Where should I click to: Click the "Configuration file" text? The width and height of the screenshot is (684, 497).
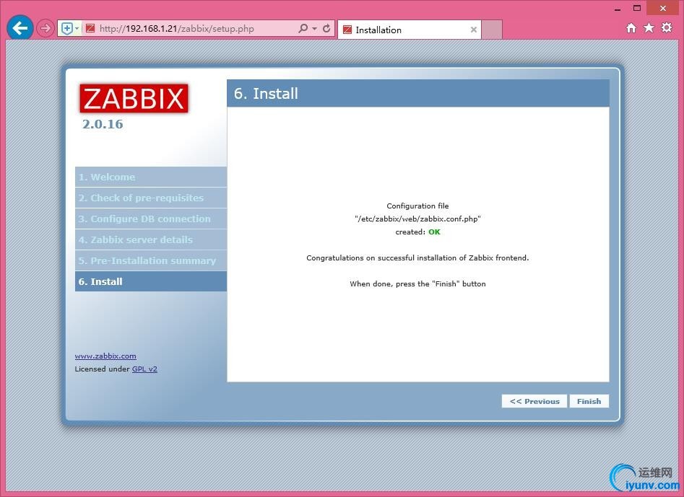tap(417, 206)
